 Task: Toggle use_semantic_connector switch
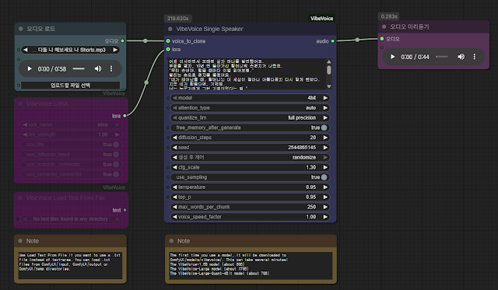coord(116,174)
